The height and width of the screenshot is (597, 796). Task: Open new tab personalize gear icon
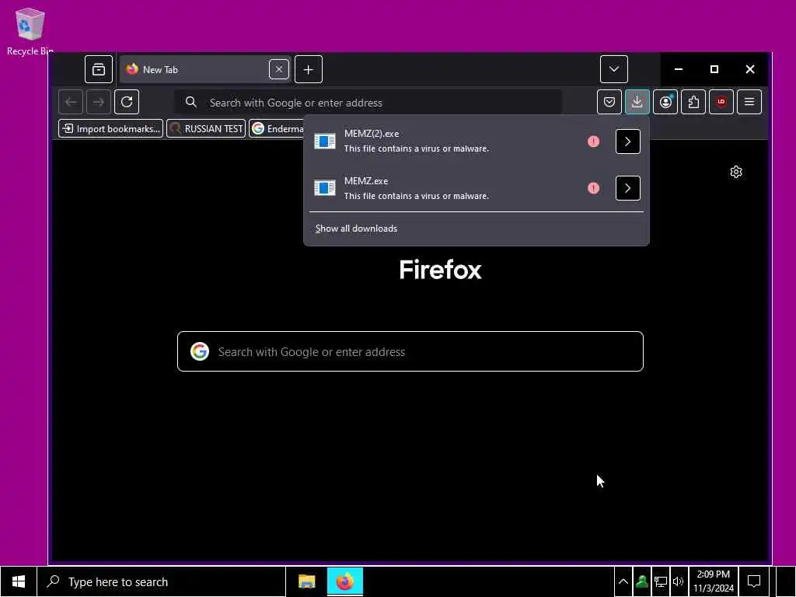(735, 172)
